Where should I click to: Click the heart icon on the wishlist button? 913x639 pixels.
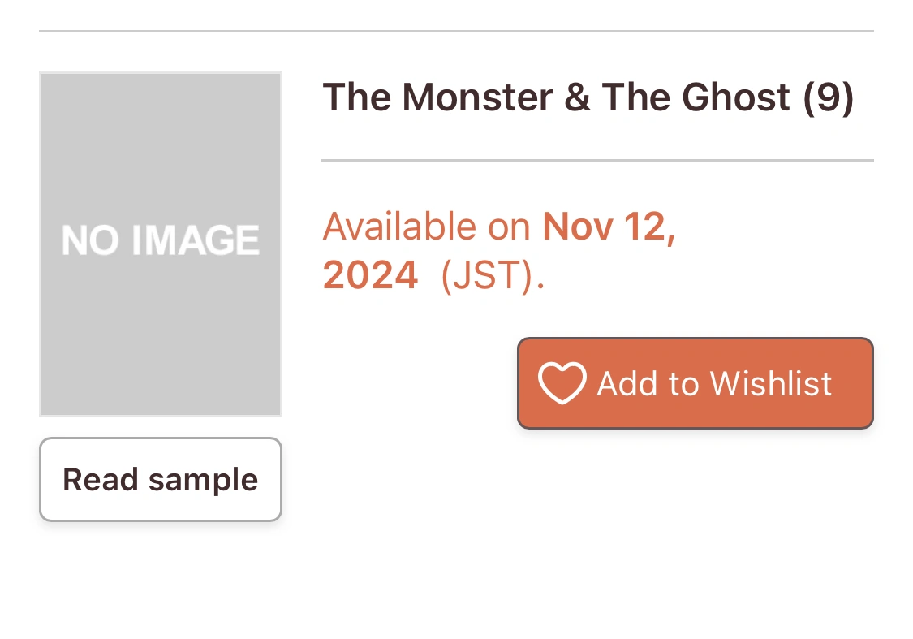tap(562, 383)
